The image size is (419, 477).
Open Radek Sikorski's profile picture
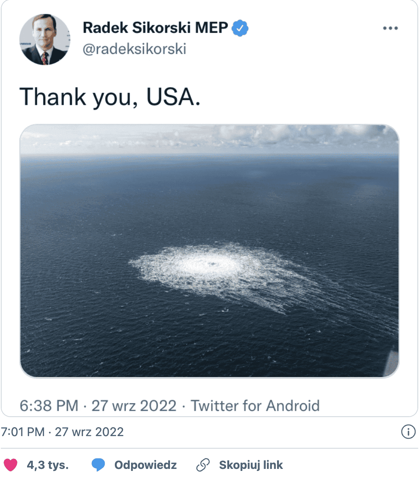pyautogui.click(x=44, y=39)
